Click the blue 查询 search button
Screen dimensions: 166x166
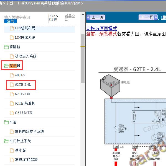pos(11,21)
